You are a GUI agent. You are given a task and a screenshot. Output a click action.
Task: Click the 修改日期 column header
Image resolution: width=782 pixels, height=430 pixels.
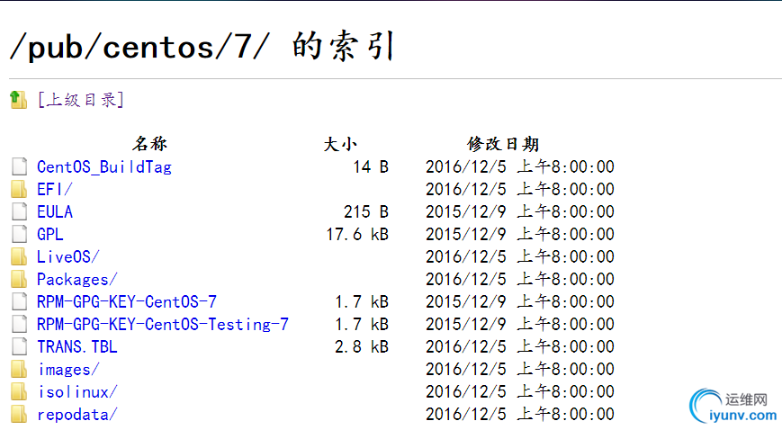[503, 144]
